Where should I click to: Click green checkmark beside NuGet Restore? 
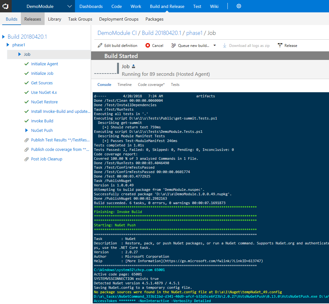27,102
